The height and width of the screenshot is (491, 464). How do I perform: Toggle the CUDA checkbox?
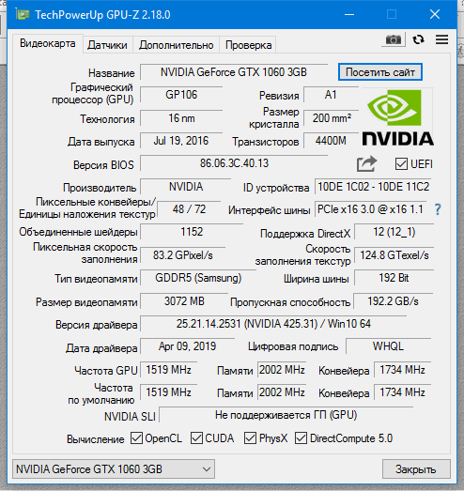click(196, 438)
